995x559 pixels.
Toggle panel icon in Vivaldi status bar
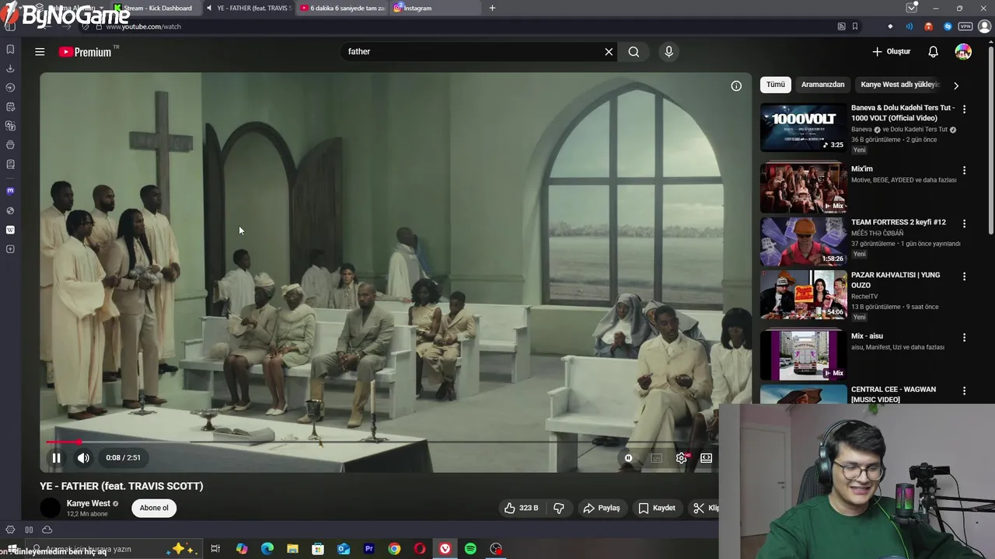29,529
